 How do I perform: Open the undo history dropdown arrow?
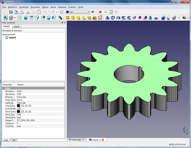pyautogui.click(x=49, y=12)
